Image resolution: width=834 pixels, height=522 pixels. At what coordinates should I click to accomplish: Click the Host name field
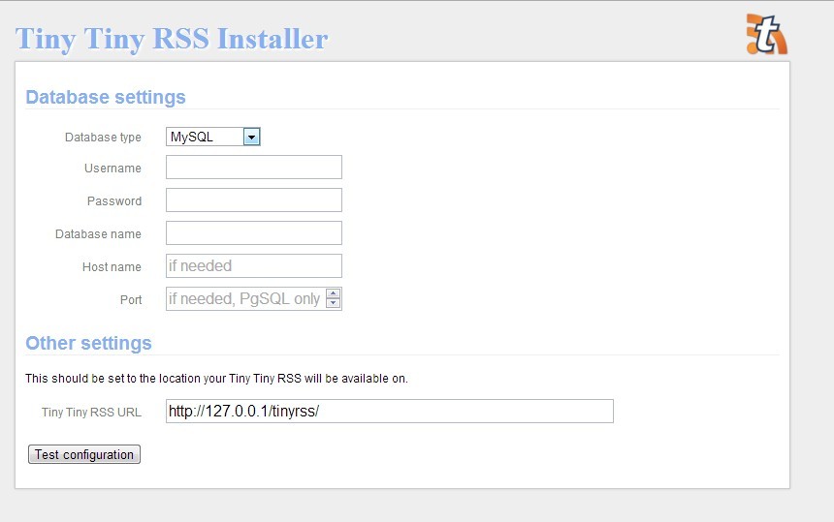coord(254,266)
